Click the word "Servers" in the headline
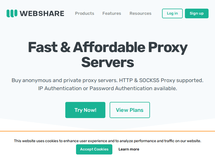 click(107, 62)
